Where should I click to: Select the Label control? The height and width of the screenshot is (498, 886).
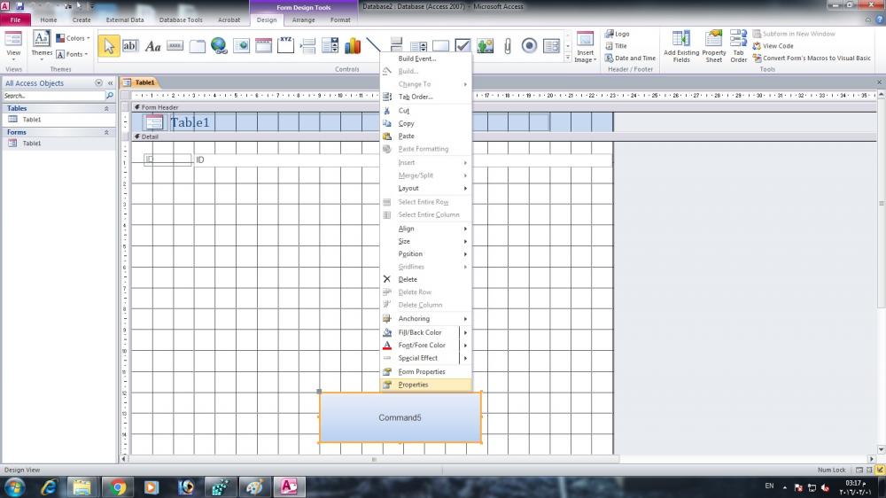[152, 46]
